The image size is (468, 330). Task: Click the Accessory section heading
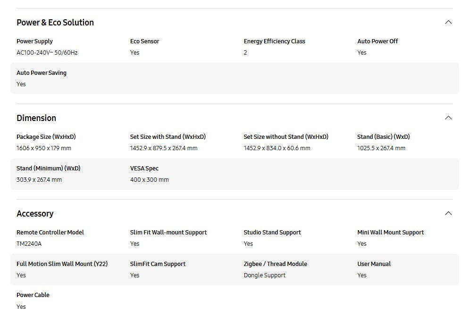point(35,214)
